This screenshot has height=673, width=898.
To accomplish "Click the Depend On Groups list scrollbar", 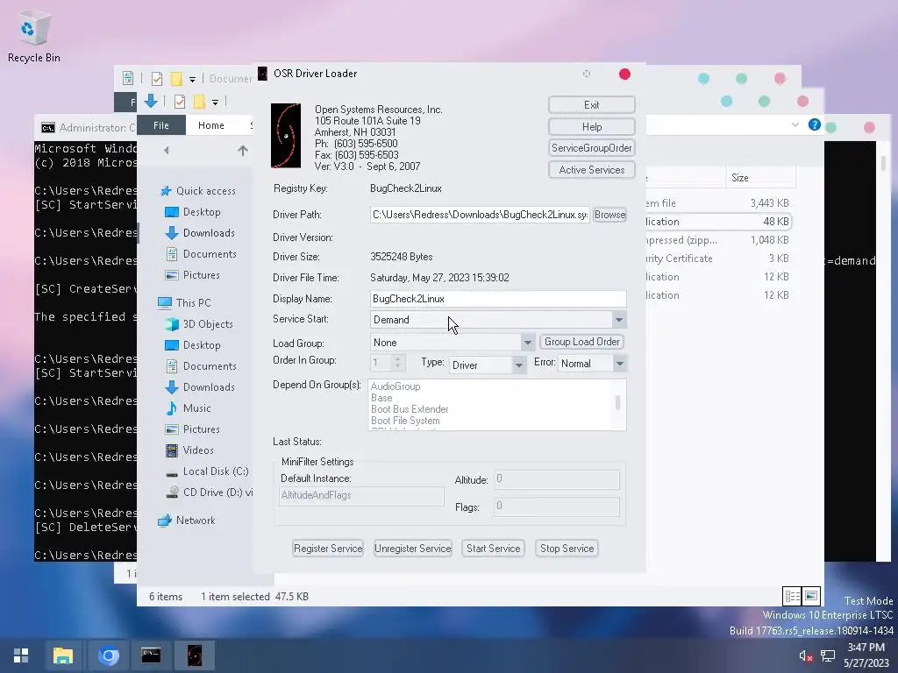I will click(x=618, y=405).
